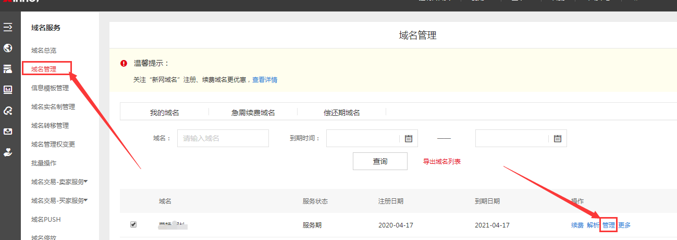Click the 2021-04-17 expiry date cell
The image size is (677, 240).
tap(493, 225)
